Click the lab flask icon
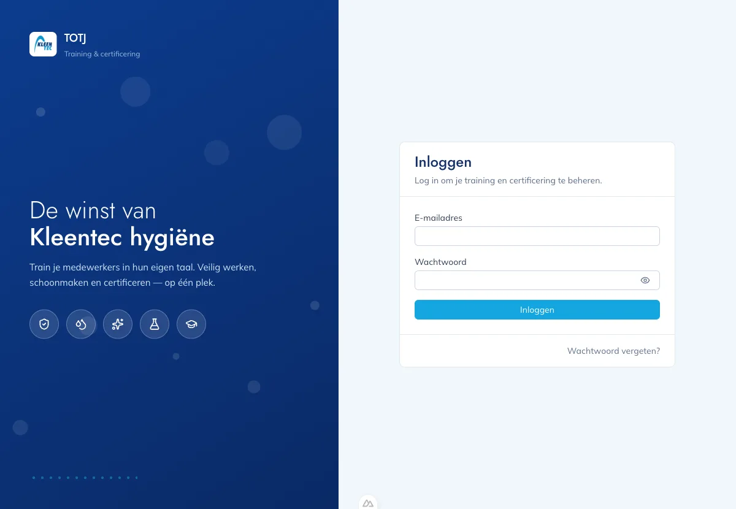This screenshot has width=736, height=509. (x=155, y=324)
